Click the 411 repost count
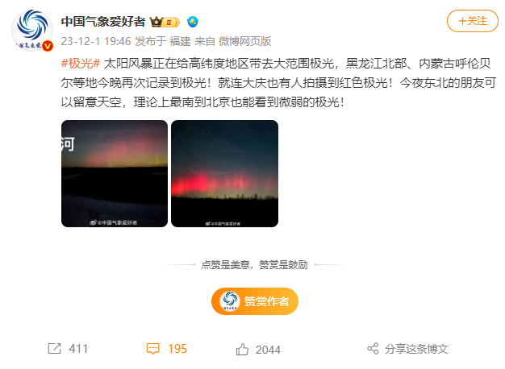Image resolution: width=505 pixels, height=369 pixels. 78,349
